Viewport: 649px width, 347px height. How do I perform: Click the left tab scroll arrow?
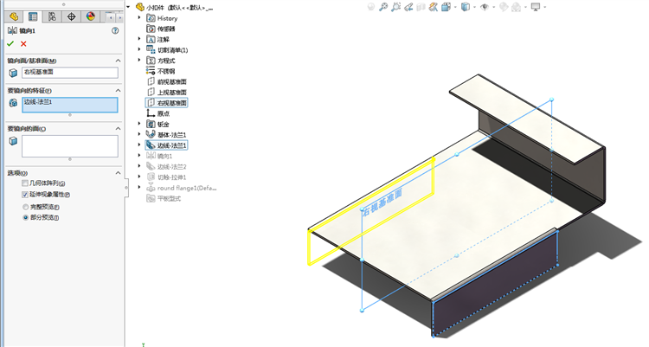pyautogui.click(x=111, y=17)
